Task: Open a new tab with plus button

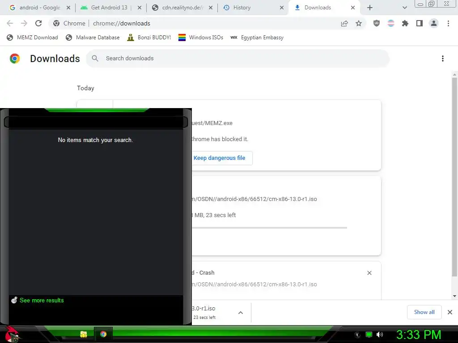Action: click(370, 8)
